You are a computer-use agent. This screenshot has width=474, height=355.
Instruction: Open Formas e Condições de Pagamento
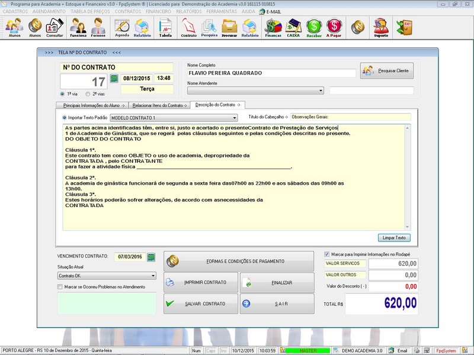coord(239,261)
